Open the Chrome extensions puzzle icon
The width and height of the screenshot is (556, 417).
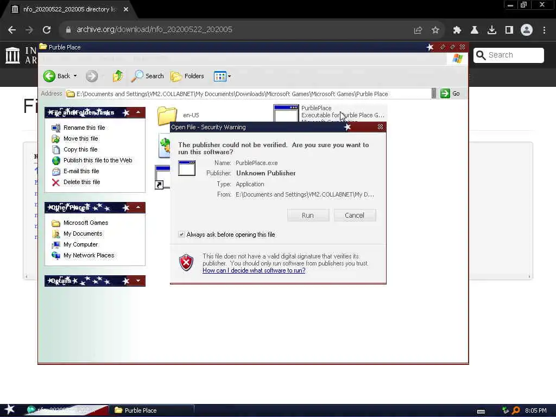[457, 30]
